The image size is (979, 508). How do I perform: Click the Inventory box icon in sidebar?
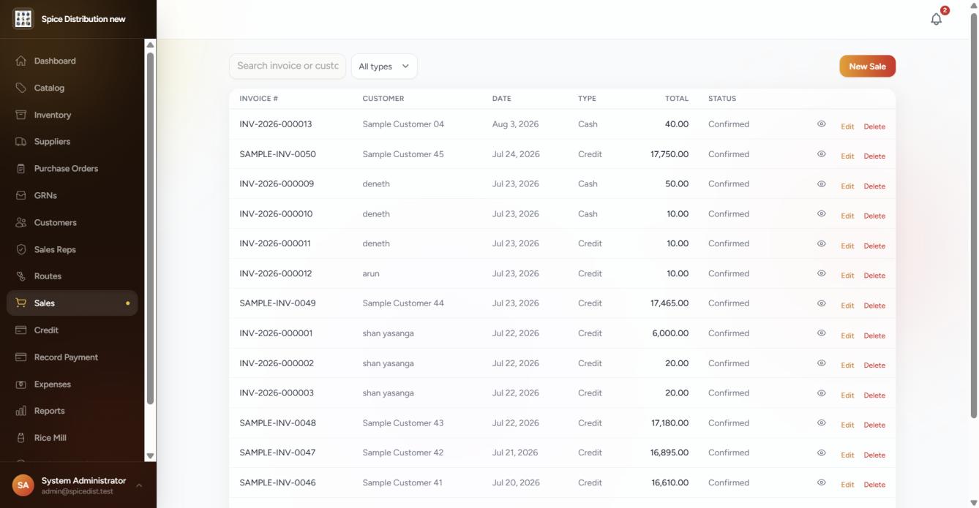coord(20,115)
